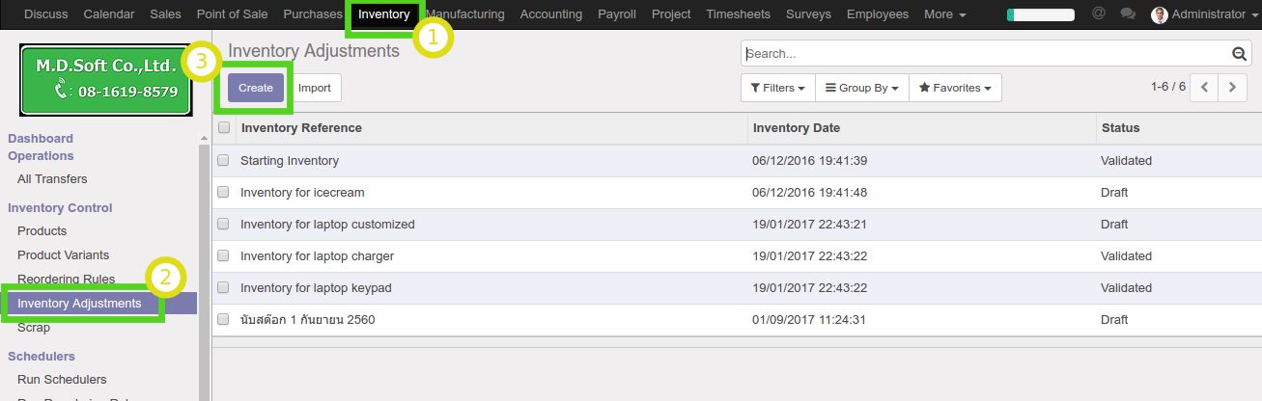
Task: Open the Group By dropdown
Action: pos(861,88)
